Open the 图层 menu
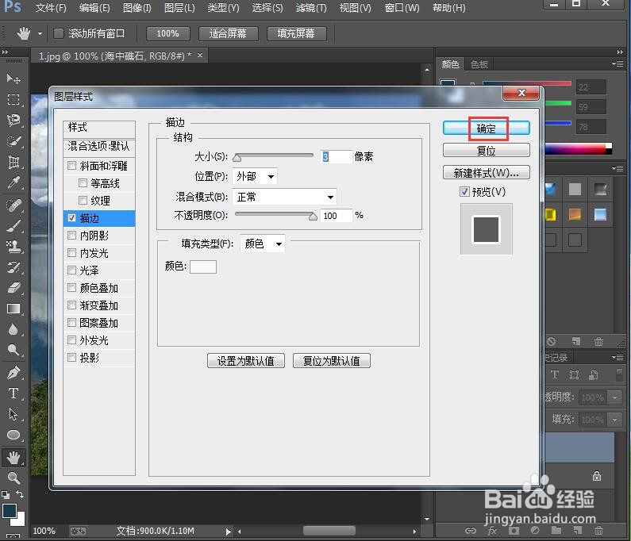The width and height of the screenshot is (631, 541). click(x=179, y=8)
